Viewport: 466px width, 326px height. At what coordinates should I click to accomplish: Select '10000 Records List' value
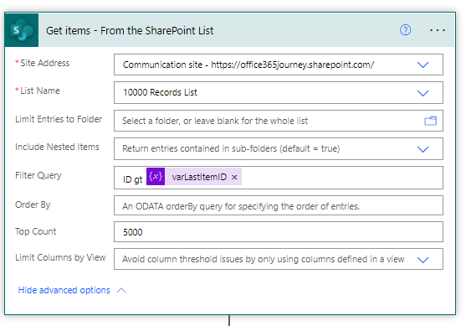click(160, 92)
